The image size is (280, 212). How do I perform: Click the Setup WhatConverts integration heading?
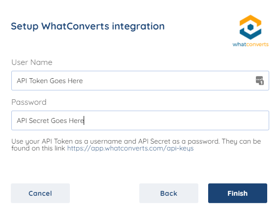[x=88, y=26]
